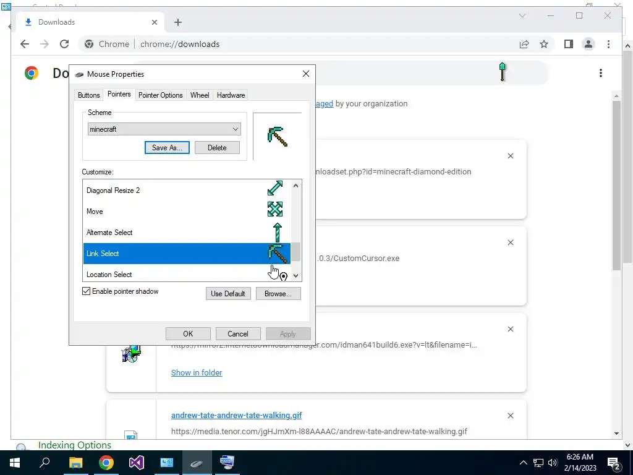Reload the Chrome downloads page
This screenshot has width=633, height=475.
(64, 44)
